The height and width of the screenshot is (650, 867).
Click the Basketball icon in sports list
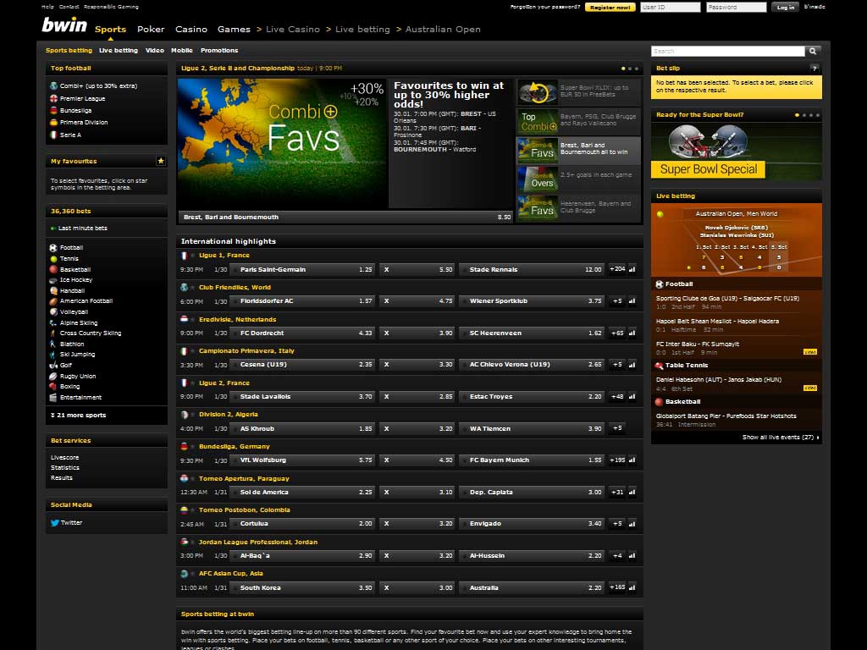53,269
